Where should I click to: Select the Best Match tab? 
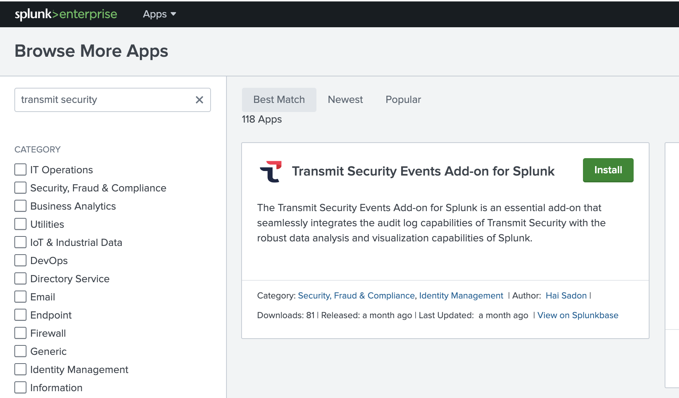279,99
